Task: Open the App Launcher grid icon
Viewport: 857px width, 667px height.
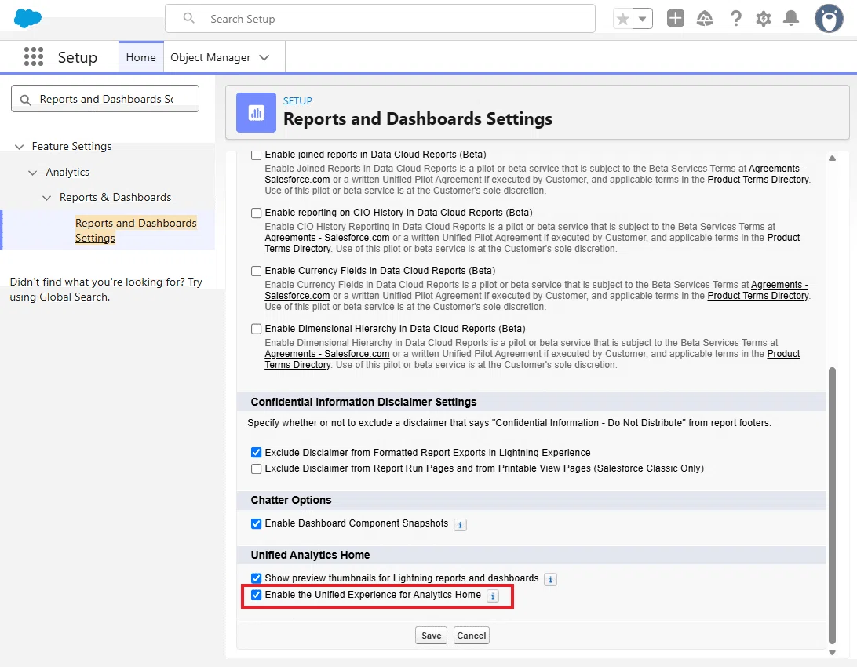Action: click(34, 56)
